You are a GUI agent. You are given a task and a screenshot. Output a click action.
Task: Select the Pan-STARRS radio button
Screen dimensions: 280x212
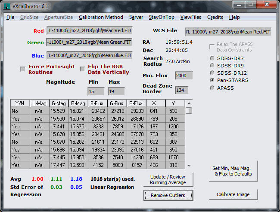tap(212, 80)
